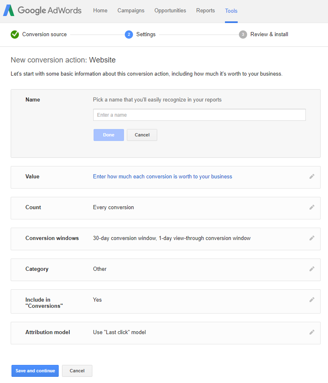
Task: Click pencil icon for Conversion windows
Action: (x=312, y=238)
